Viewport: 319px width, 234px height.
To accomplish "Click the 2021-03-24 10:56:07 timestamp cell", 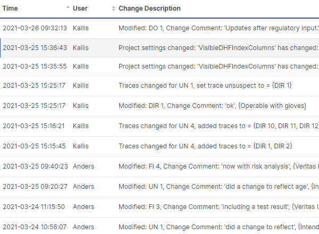I will click(x=35, y=227).
